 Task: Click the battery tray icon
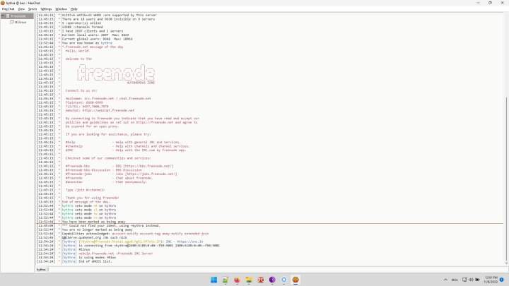click(x=477, y=280)
